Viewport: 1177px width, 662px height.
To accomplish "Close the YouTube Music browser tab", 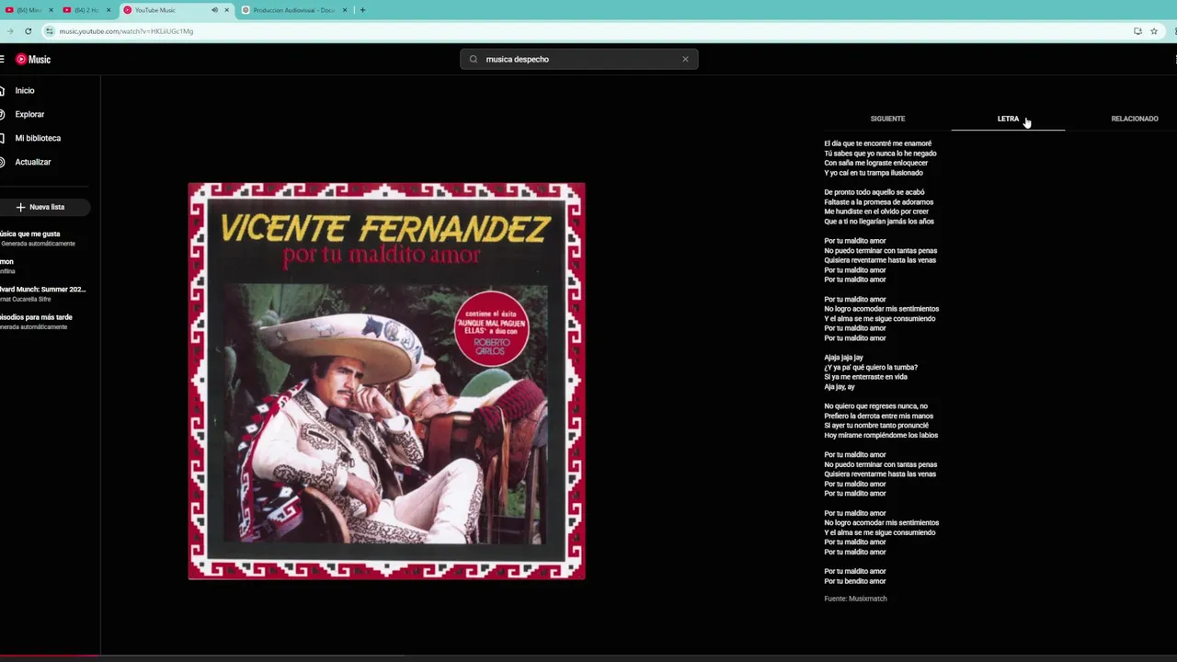I will point(226,10).
